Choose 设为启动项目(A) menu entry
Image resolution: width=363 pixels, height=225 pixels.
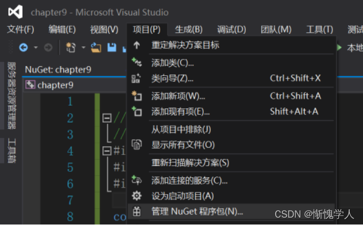pos(231,196)
